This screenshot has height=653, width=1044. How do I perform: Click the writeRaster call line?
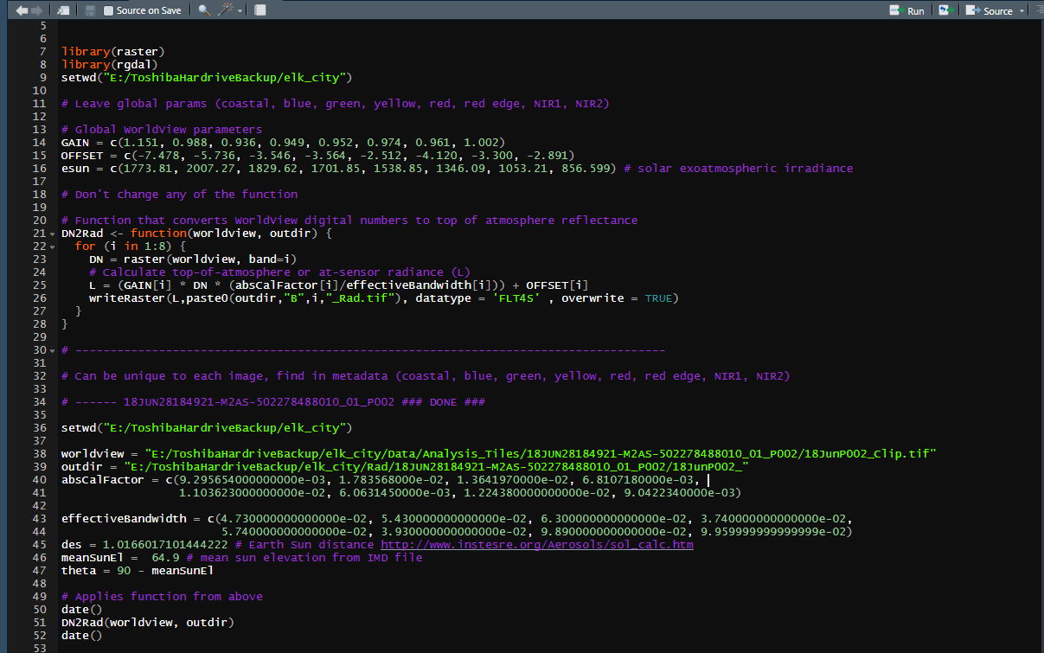coord(383,298)
